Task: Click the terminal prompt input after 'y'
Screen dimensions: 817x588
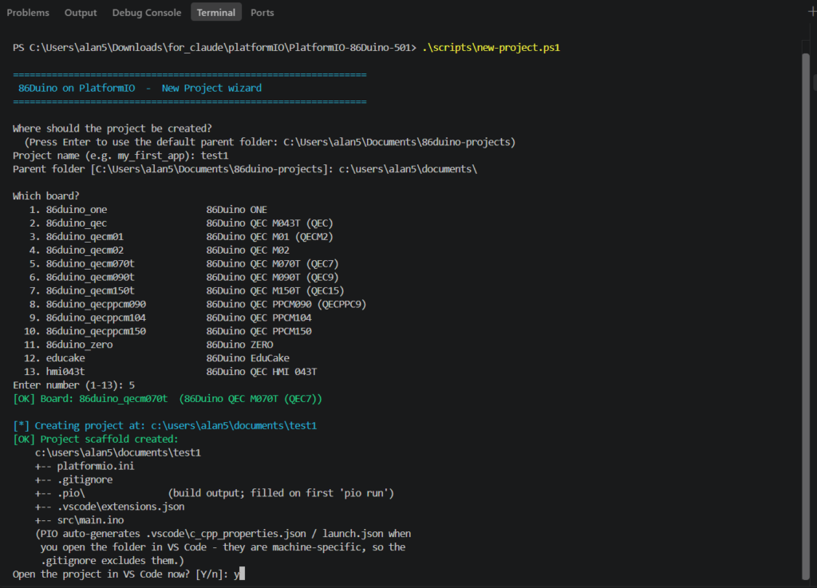Action: tap(242, 574)
